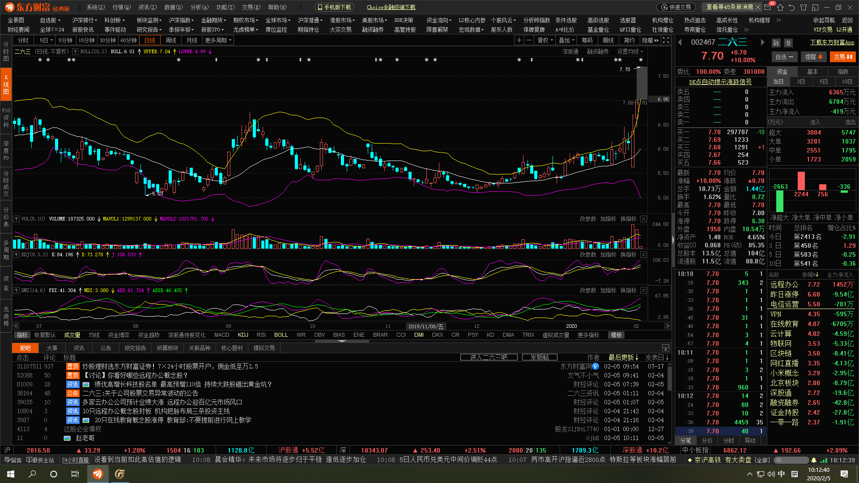Screen dimensions: 859x483
Task: Switch chart to 分时 period
Action: pos(23,40)
